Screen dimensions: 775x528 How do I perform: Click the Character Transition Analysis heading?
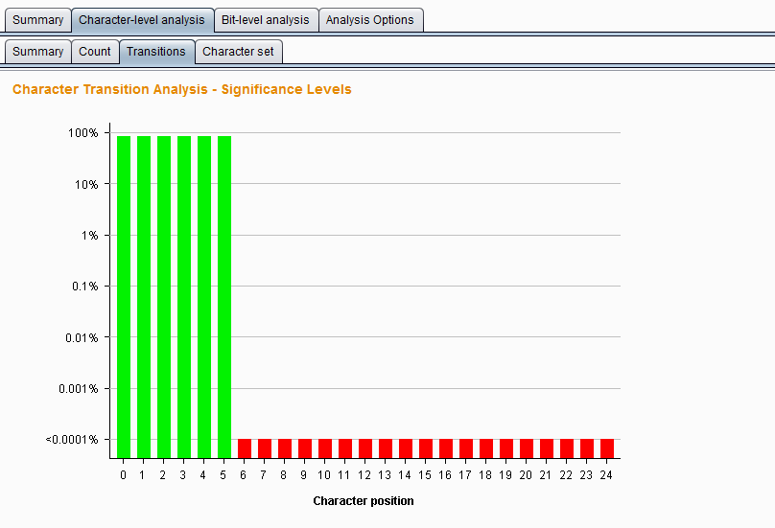coord(182,90)
